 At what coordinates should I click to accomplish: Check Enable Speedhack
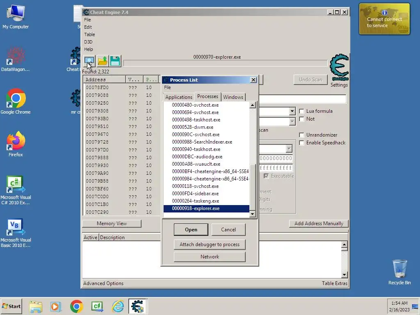pyautogui.click(x=301, y=143)
